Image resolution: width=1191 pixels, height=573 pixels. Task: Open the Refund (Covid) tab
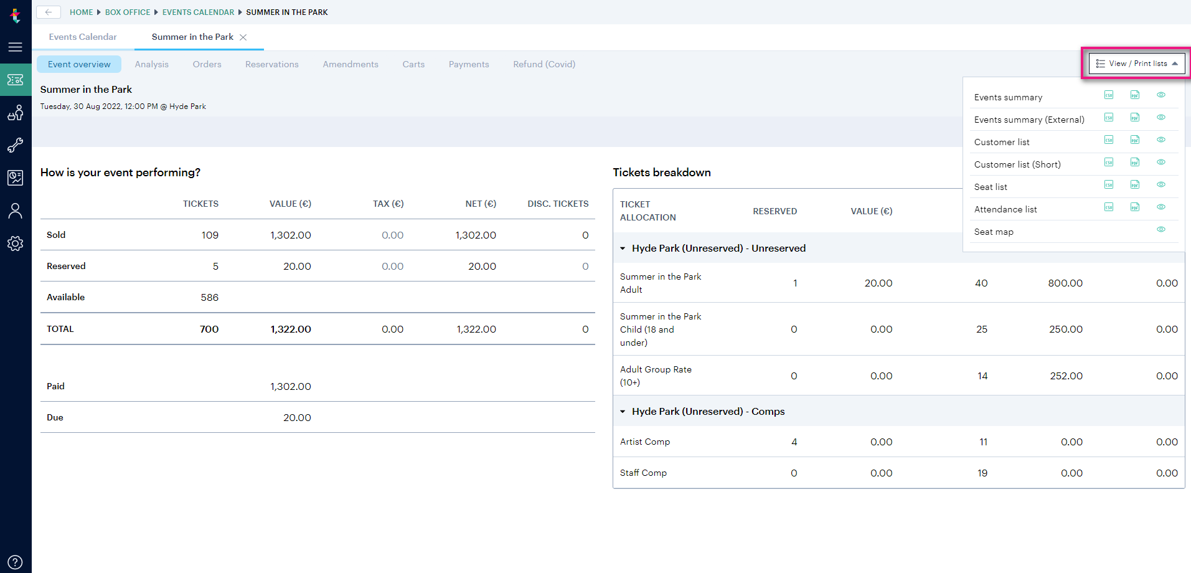pyautogui.click(x=544, y=64)
